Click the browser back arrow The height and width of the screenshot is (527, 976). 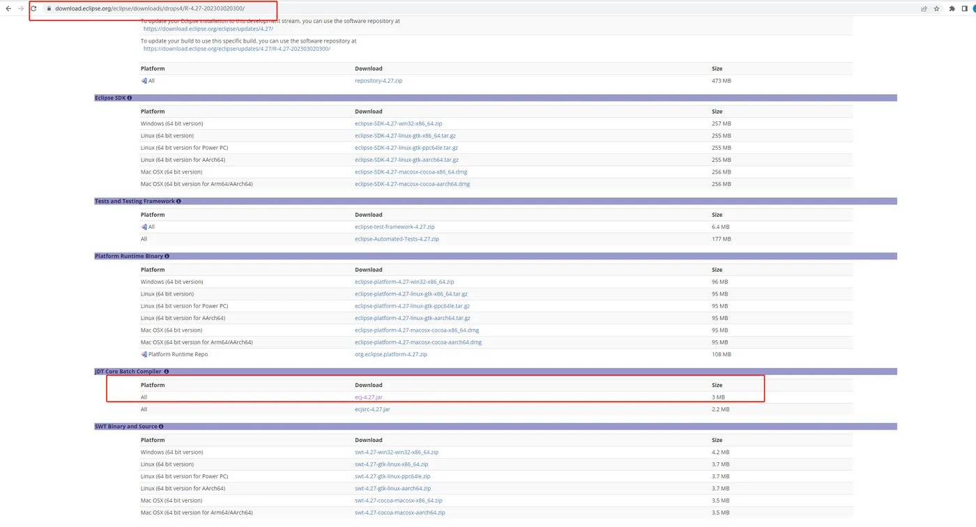coord(8,8)
